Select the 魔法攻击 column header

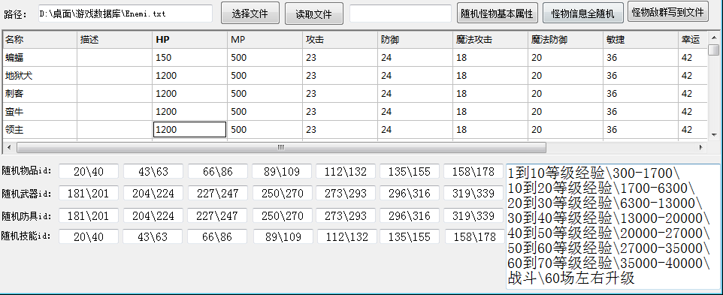[x=490, y=40]
